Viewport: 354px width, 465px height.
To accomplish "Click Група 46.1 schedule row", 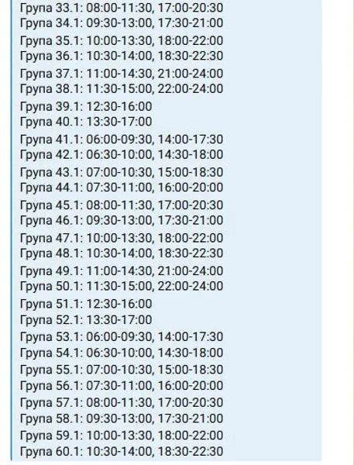I will click(x=122, y=220).
